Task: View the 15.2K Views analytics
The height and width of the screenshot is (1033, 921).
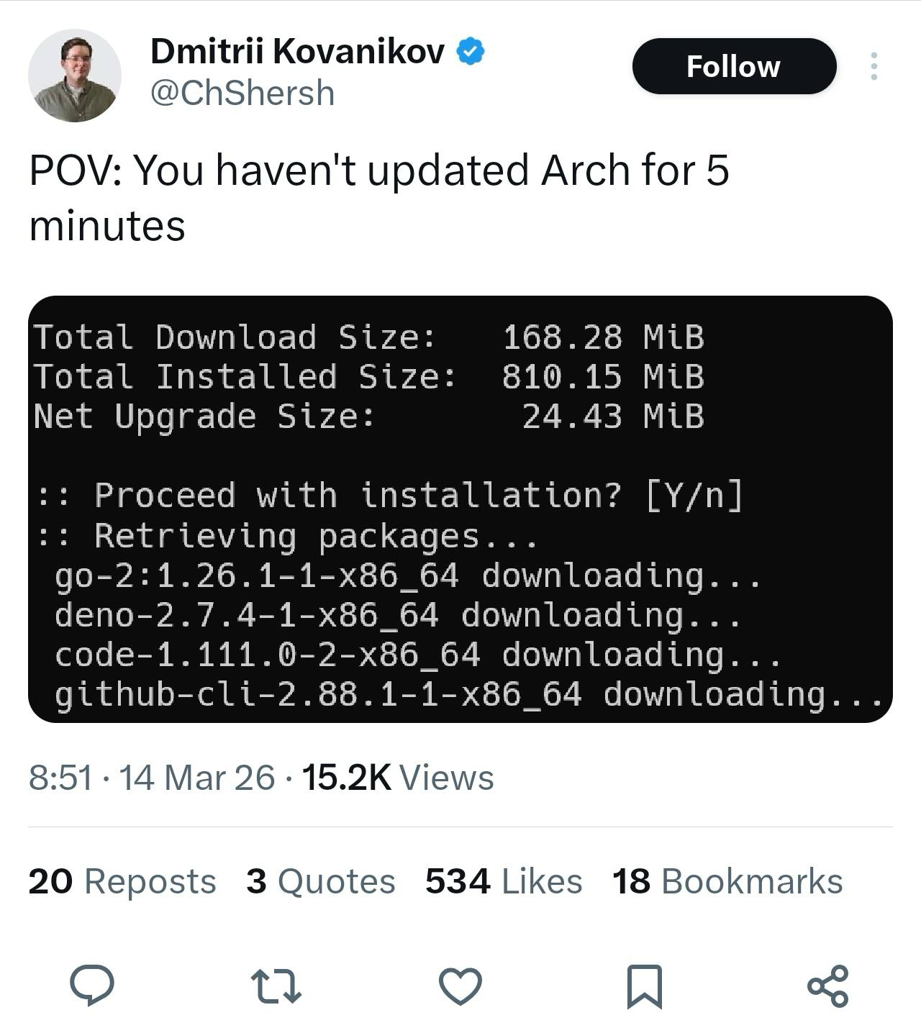Action: tap(398, 777)
